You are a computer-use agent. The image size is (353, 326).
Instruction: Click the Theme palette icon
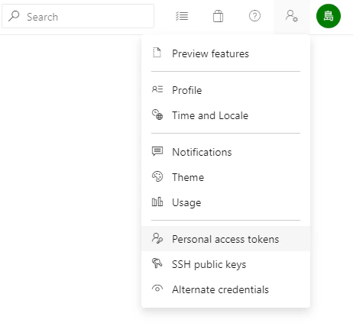tap(157, 176)
